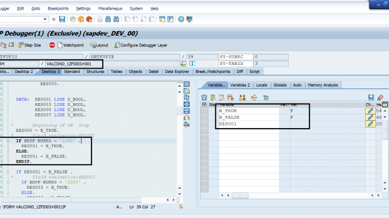Switch to the Desktop 2 tab
Viewport: 389px width, 218px height.
(24, 71)
